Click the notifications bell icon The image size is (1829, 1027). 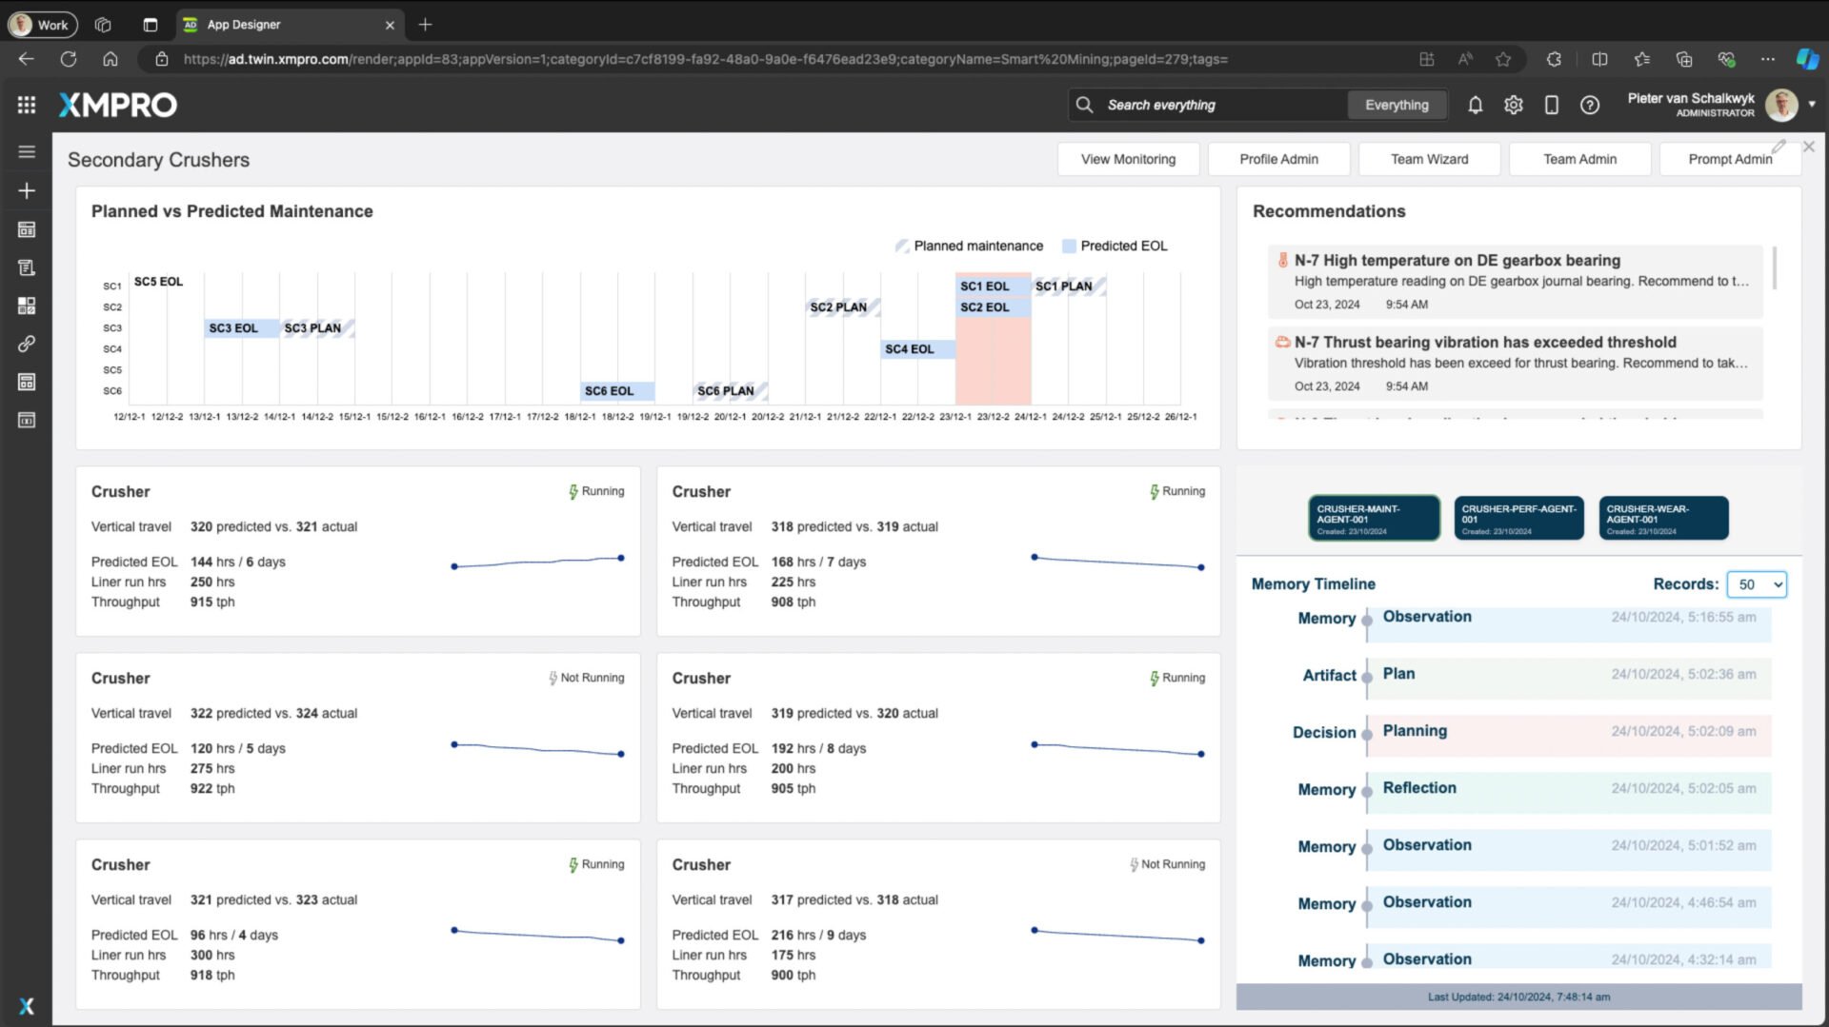pos(1475,105)
